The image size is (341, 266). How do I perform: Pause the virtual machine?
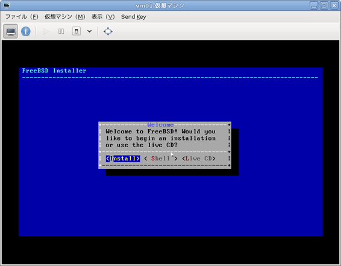(x=61, y=31)
